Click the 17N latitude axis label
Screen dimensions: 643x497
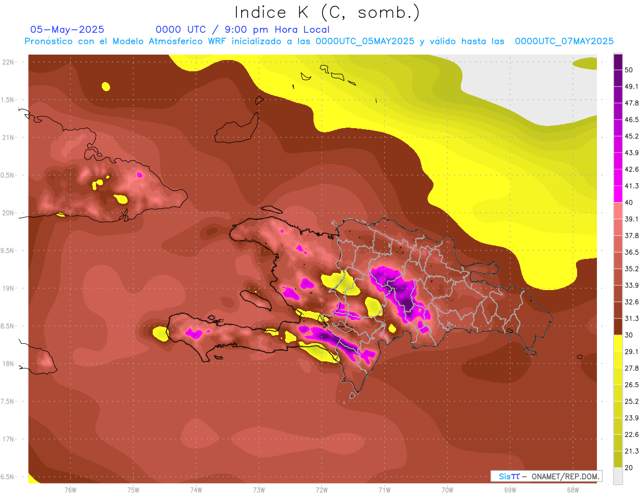click(9, 439)
